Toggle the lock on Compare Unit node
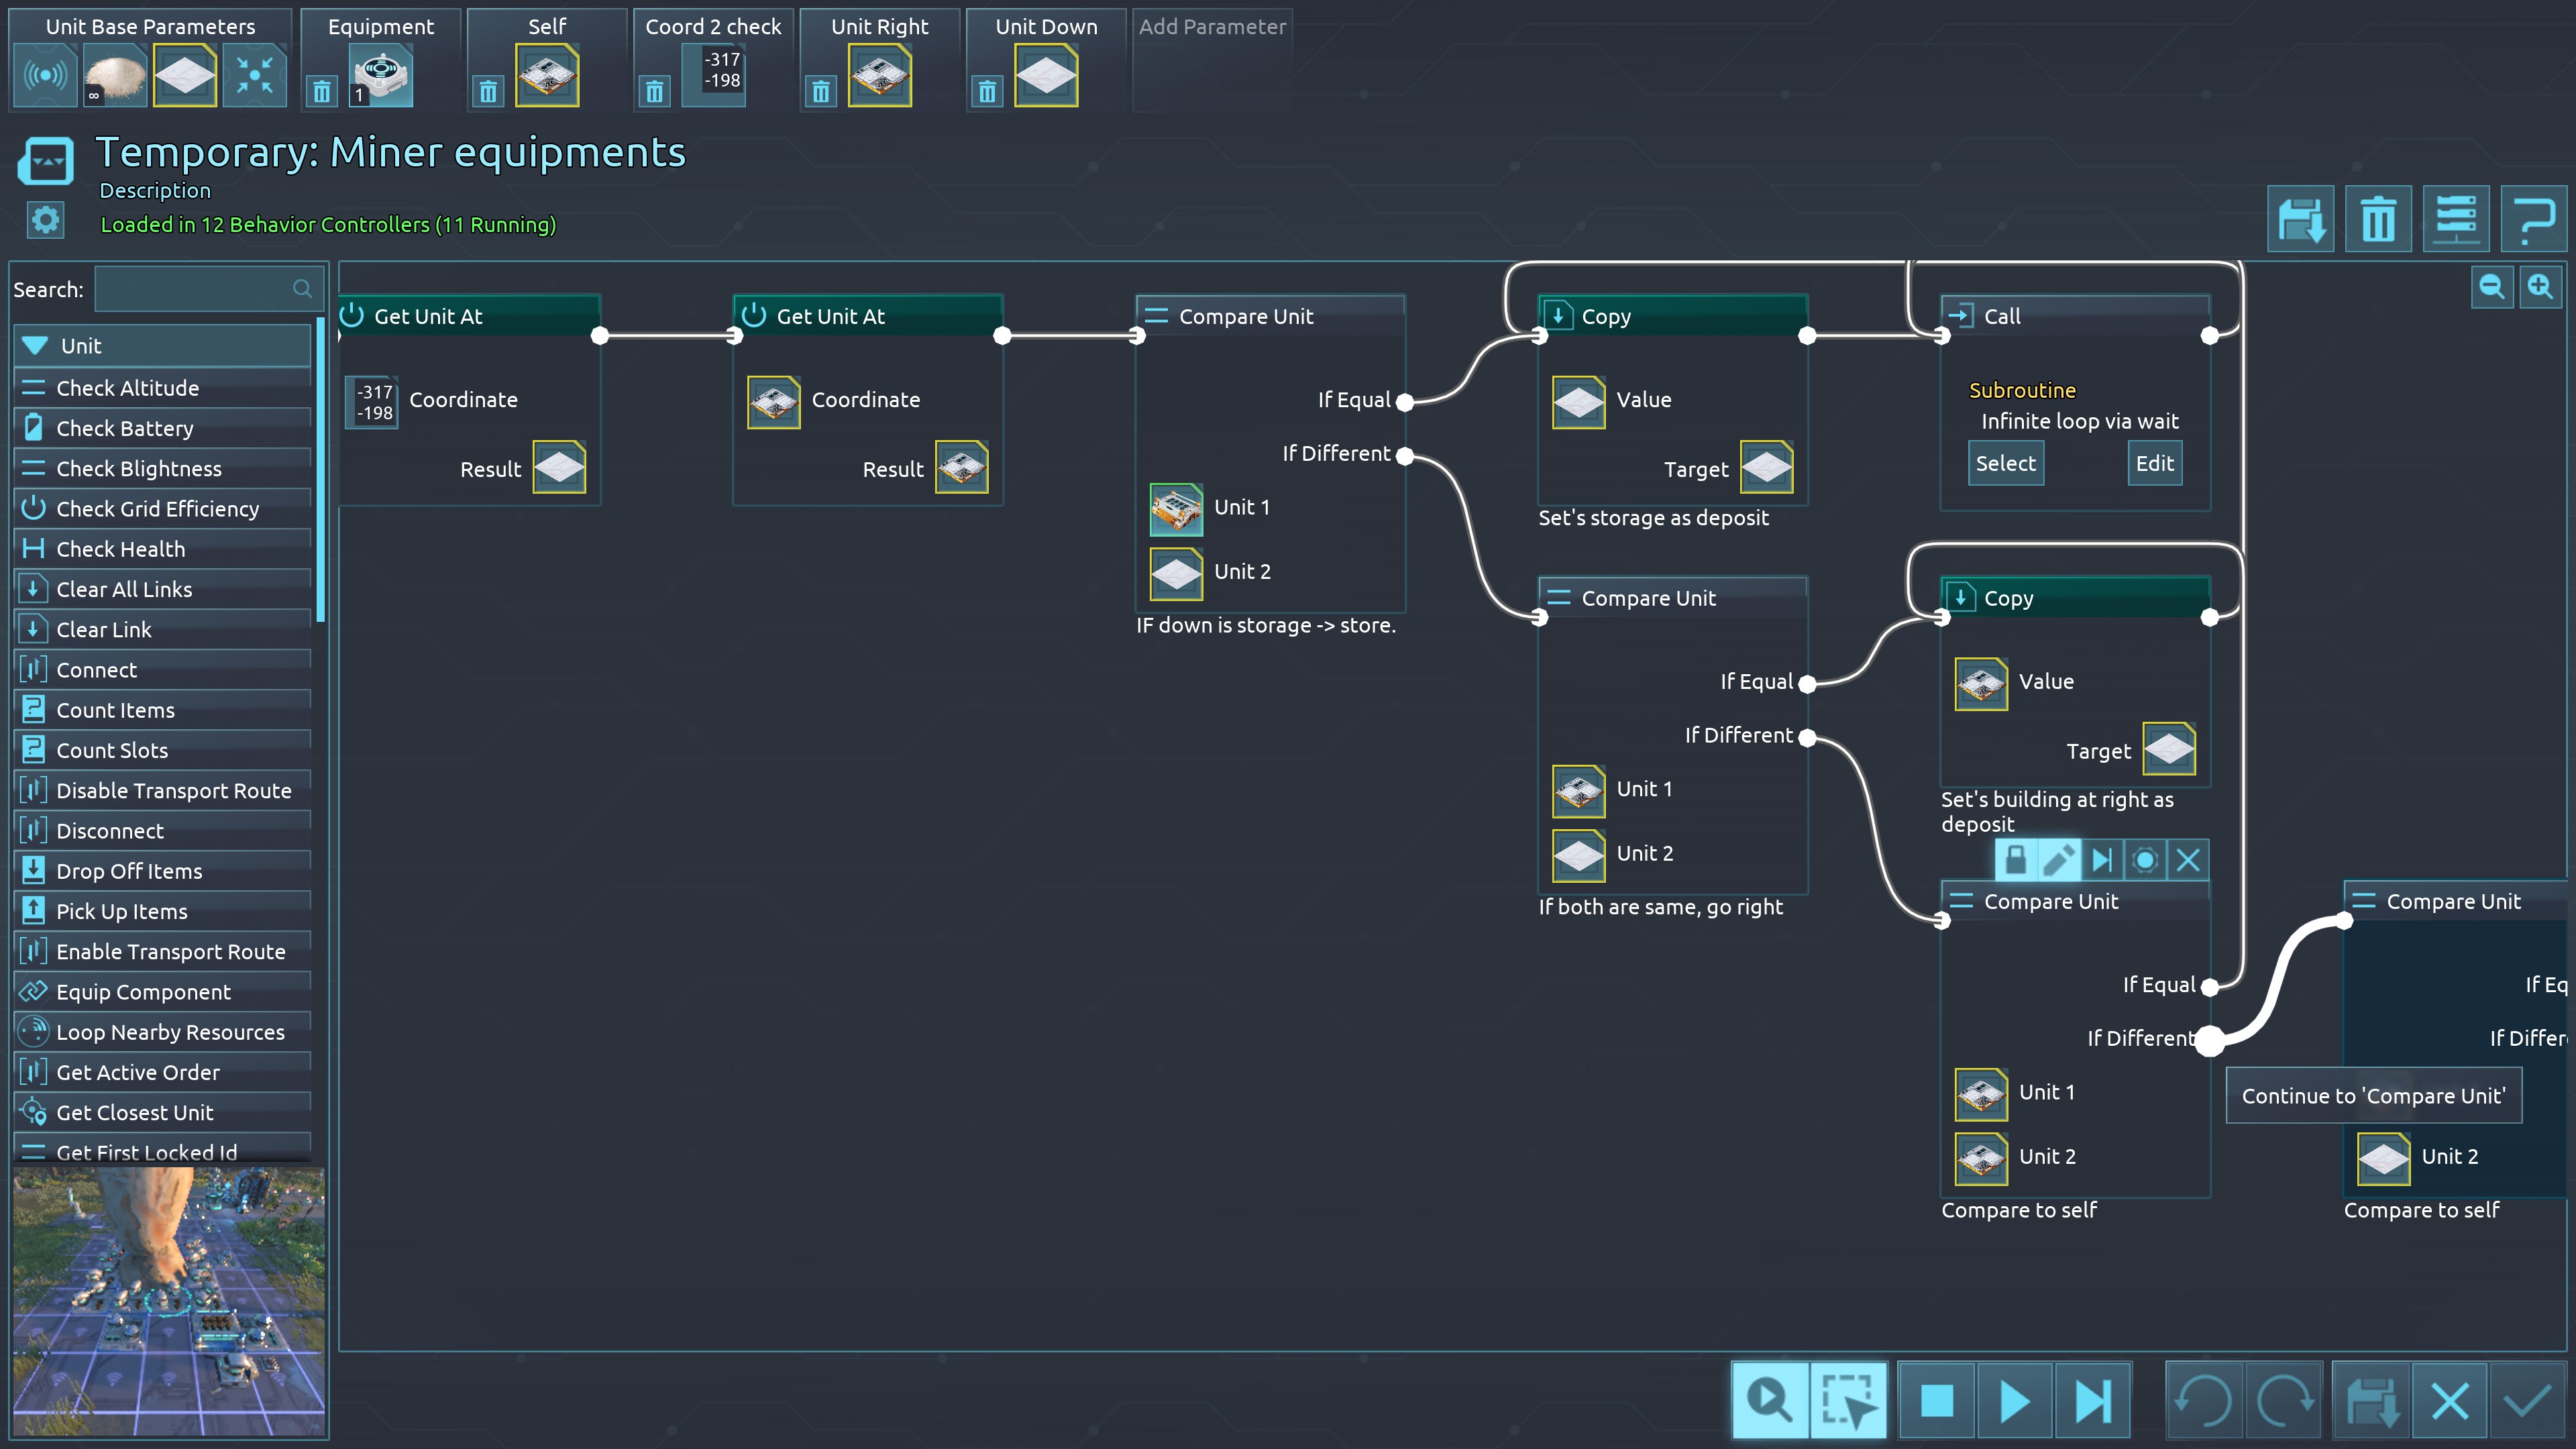Screen dimensions: 2576x1449 tap(2015, 860)
